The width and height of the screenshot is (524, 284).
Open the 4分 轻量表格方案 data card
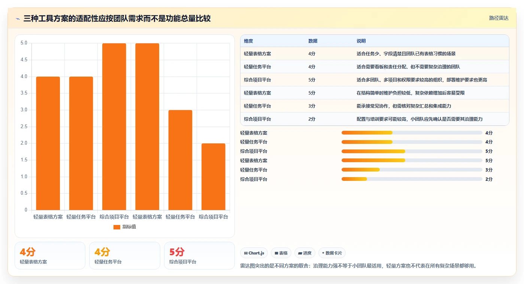tap(50, 256)
